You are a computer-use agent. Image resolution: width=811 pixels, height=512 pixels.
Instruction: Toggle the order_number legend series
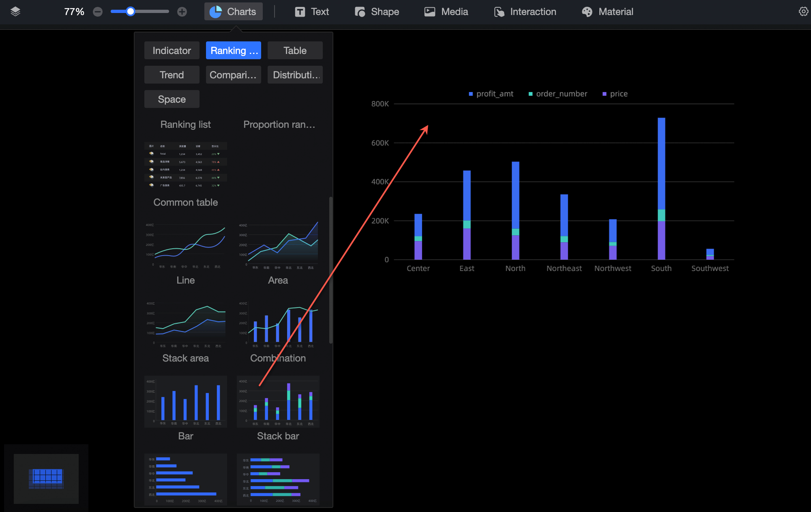click(558, 94)
